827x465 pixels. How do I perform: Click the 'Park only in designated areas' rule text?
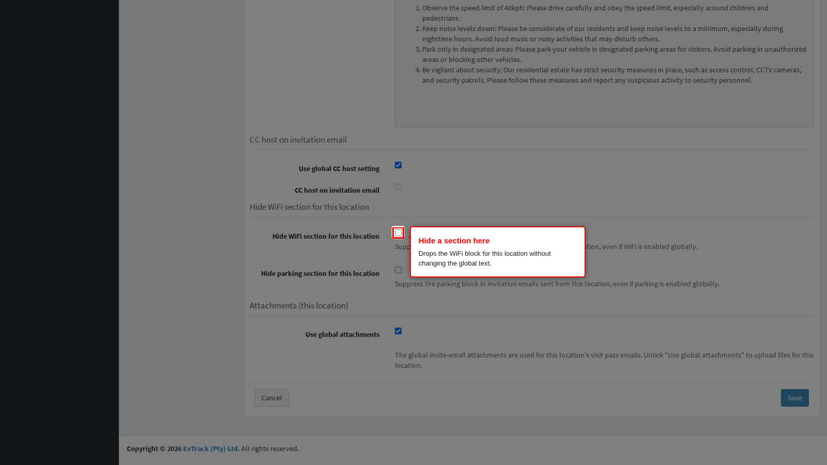614,54
